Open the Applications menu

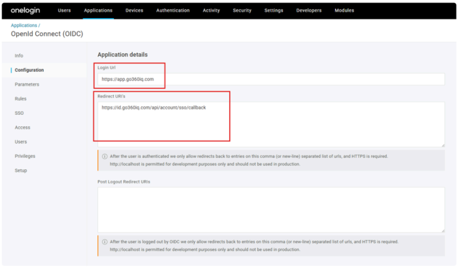(x=98, y=10)
